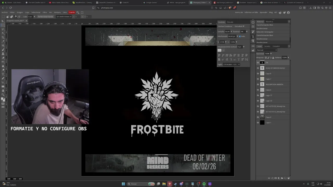Open the Blog link

(x=271, y=12)
